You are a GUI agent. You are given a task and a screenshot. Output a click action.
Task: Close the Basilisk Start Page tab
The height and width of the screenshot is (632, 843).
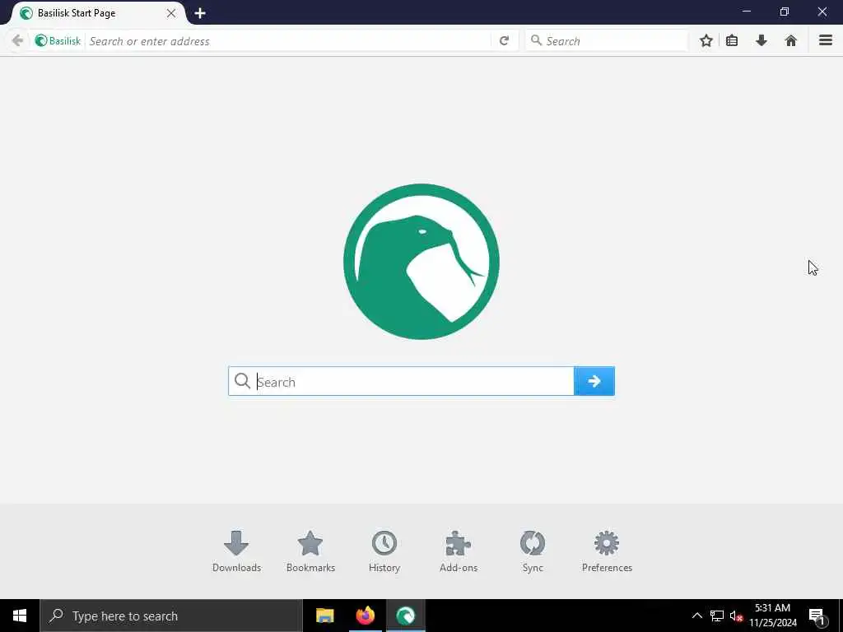point(171,13)
